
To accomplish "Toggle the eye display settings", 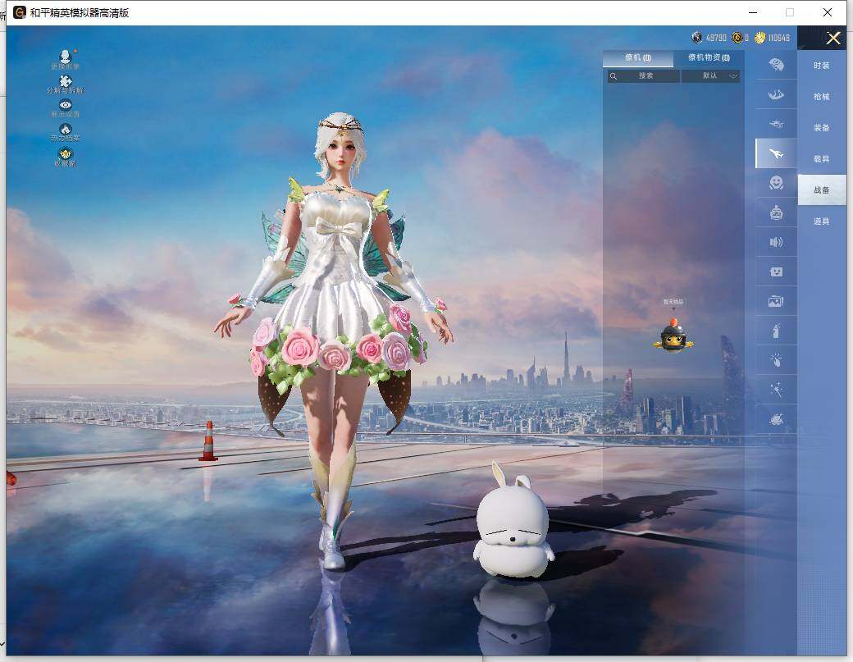I will pos(66,105).
